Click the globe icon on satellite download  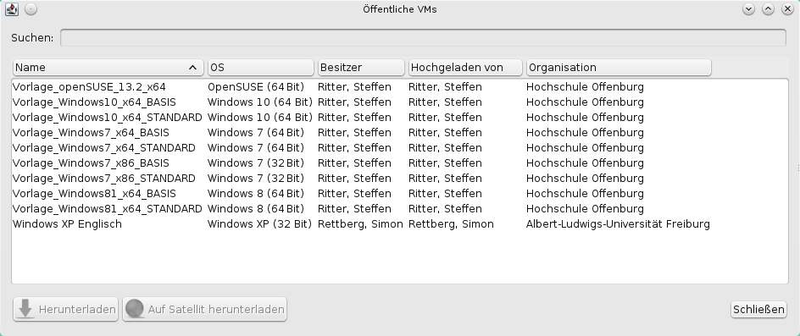[x=135, y=309]
